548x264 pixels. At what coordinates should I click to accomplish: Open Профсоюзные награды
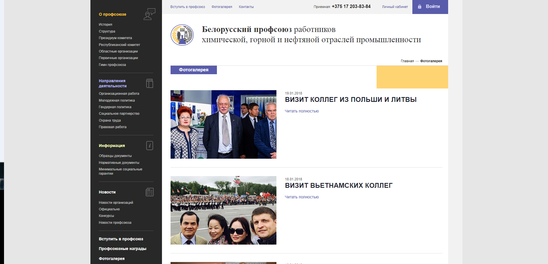122,249
